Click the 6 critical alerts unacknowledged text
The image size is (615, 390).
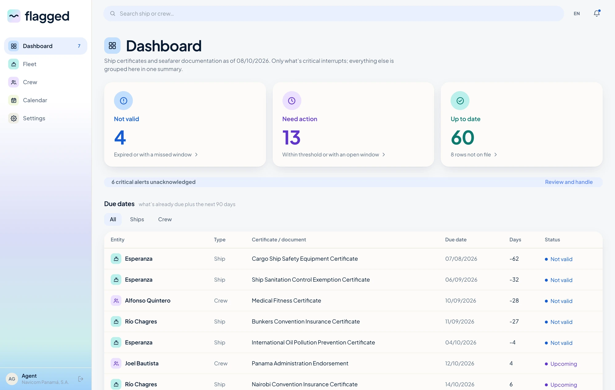pyautogui.click(x=153, y=182)
